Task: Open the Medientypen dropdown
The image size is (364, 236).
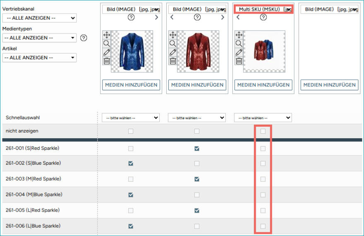Action: coord(39,38)
